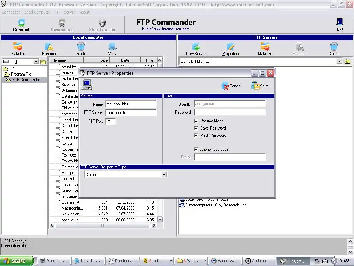Click the Exit door icon
This screenshot has width=354, height=266.
coord(340,22)
